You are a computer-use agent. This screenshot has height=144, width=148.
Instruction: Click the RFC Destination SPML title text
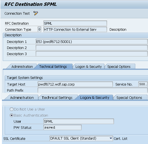[31, 4]
